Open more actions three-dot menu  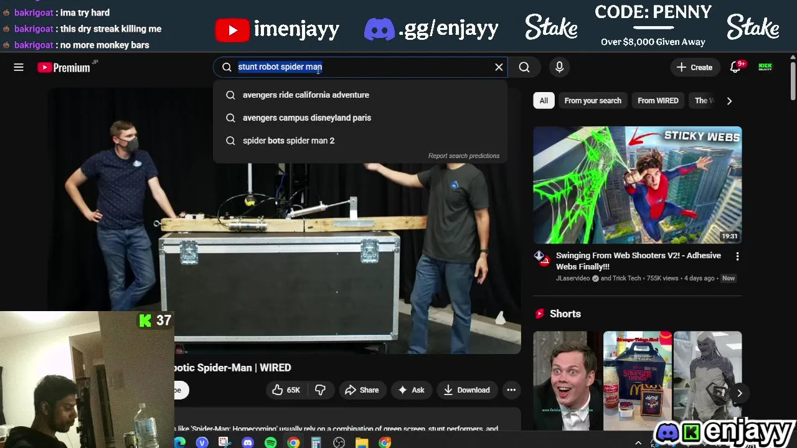[x=511, y=390]
